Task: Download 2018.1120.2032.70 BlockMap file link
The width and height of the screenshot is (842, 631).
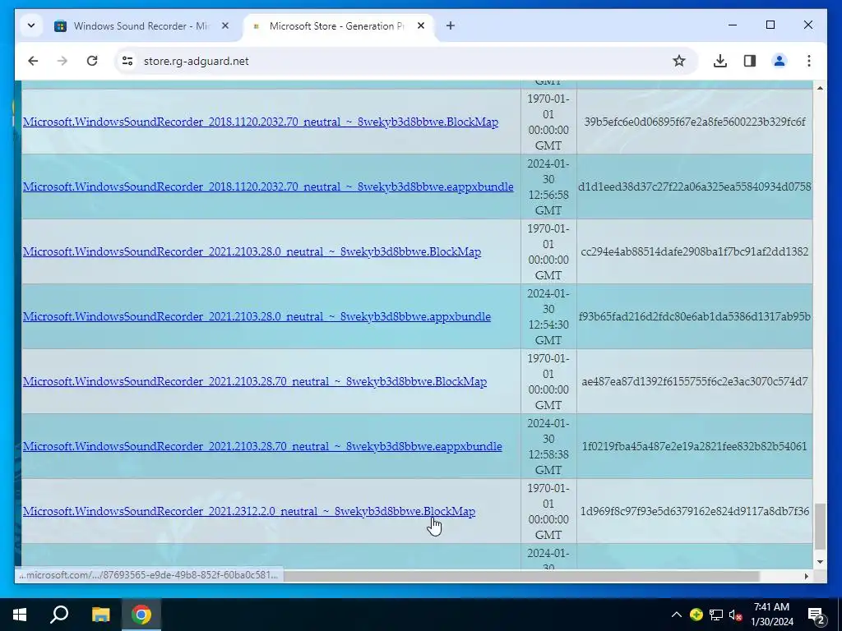Action: click(261, 122)
